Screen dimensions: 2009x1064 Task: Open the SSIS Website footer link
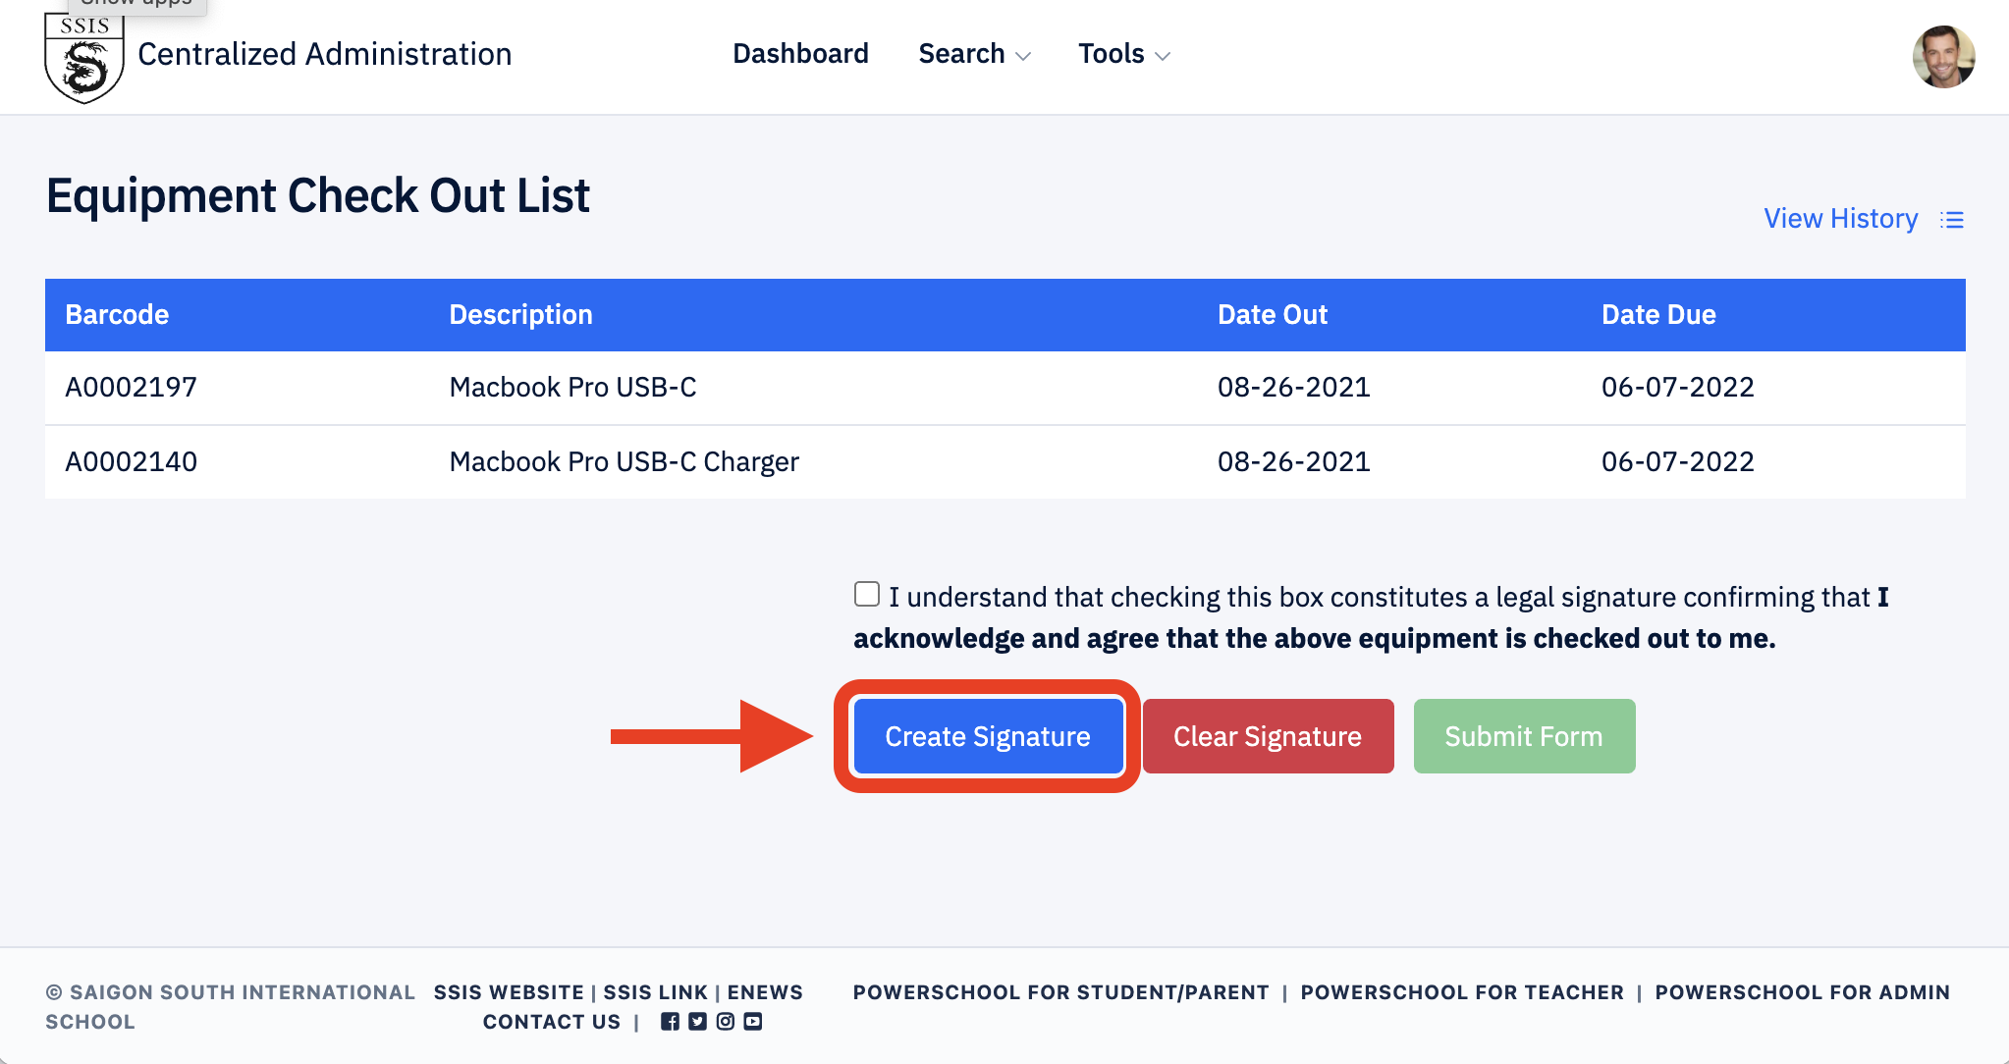[x=509, y=992]
